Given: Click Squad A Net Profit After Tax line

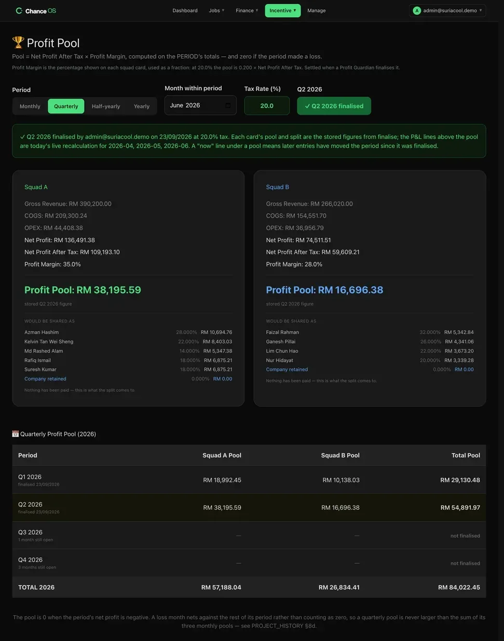Looking at the screenshot, I should 72,252.
